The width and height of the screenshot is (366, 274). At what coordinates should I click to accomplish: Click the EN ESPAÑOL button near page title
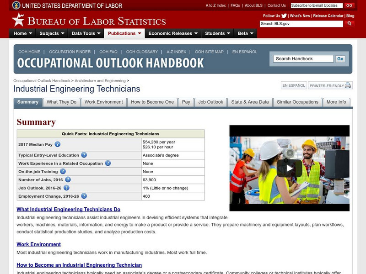(294, 85)
